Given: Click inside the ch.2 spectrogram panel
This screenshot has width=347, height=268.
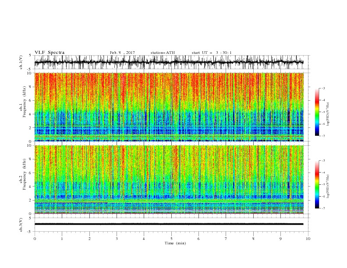Looking at the screenshot, I should (169, 180).
